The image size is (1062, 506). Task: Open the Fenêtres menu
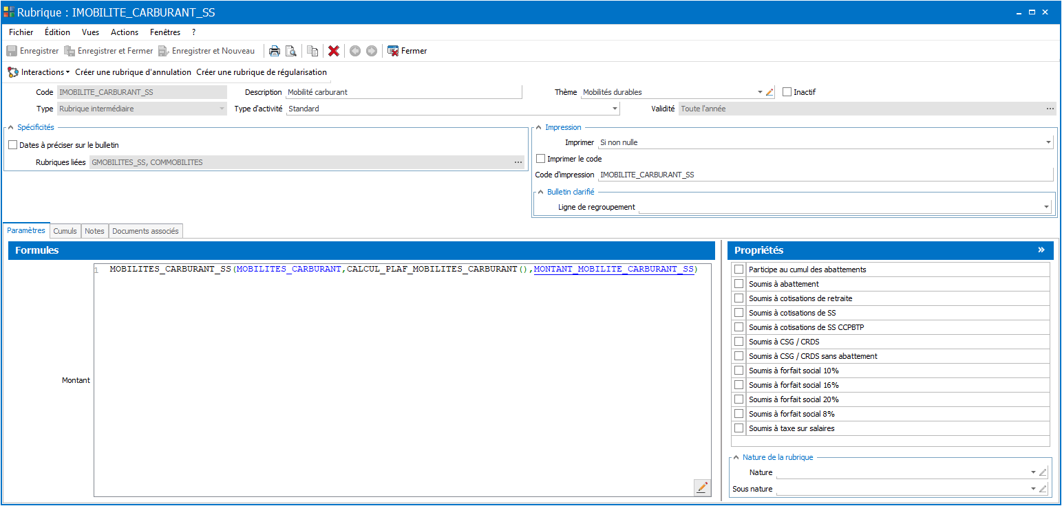(165, 32)
